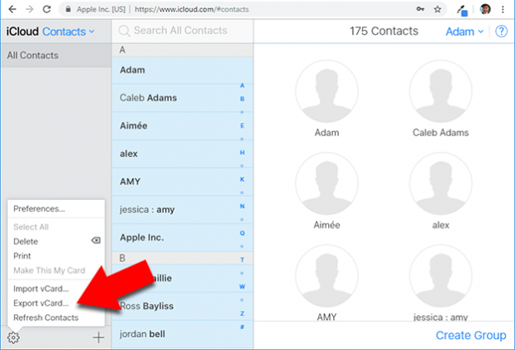The width and height of the screenshot is (515, 350).
Task: Jump to letter A in index
Action: [x=242, y=85]
